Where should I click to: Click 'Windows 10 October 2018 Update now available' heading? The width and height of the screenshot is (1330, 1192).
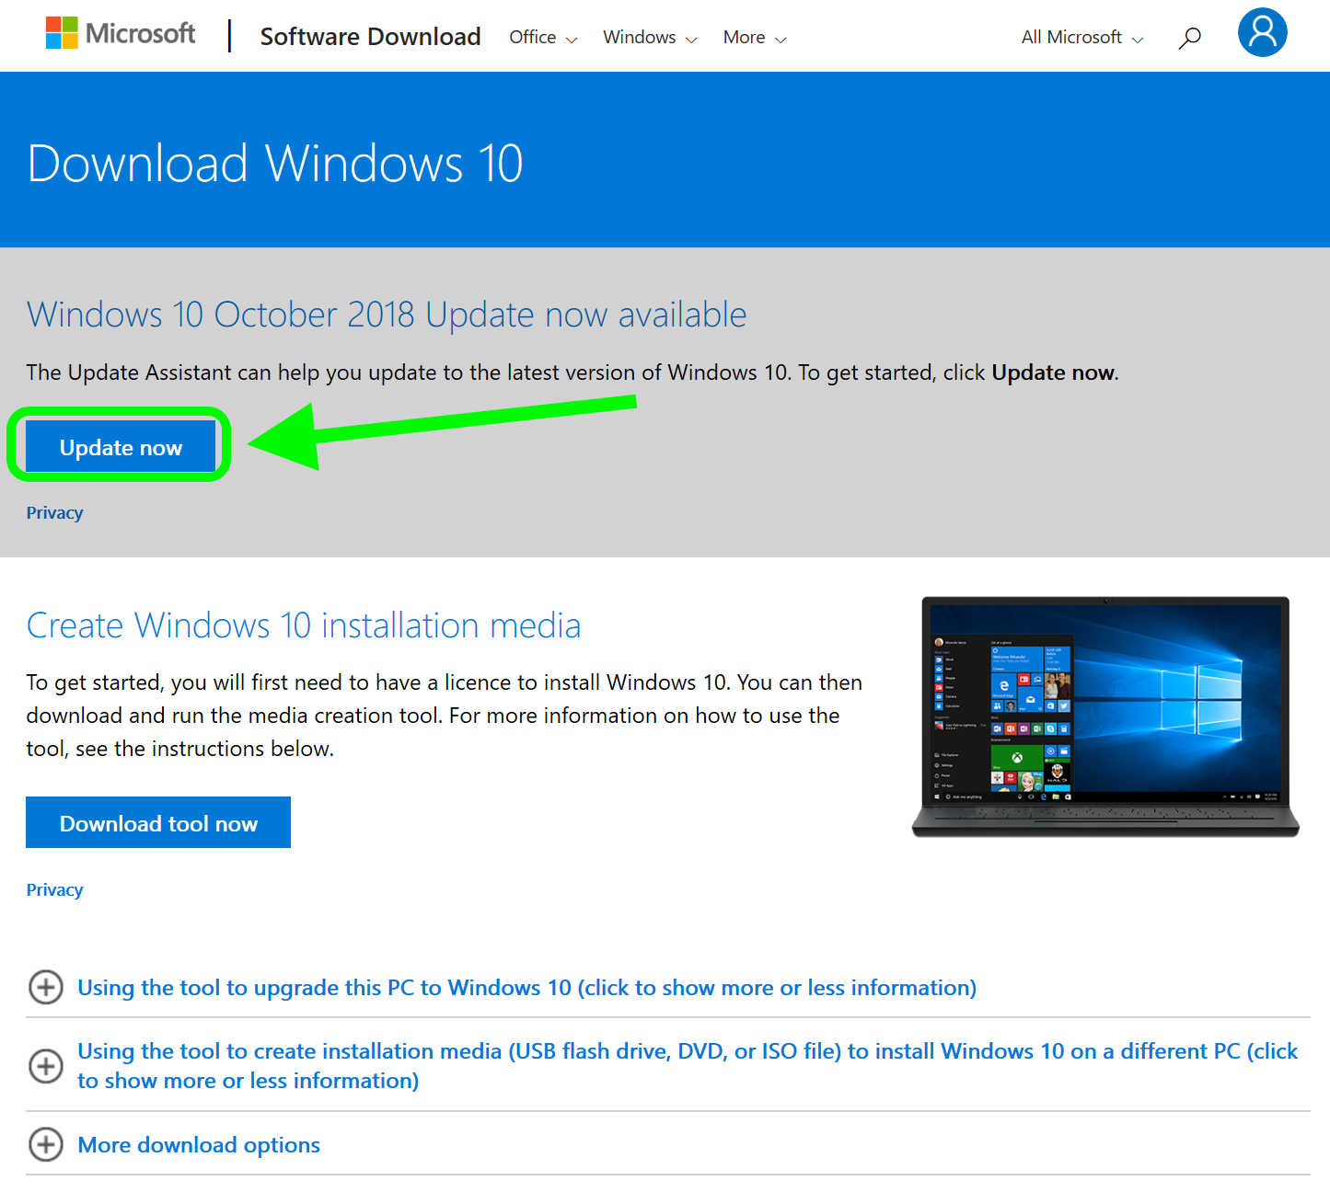(387, 315)
